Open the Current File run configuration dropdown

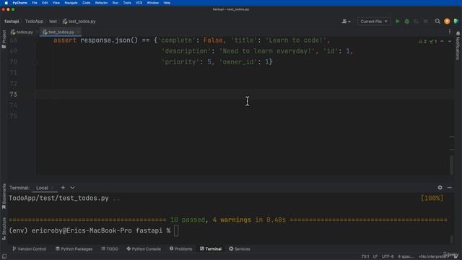[374, 21]
